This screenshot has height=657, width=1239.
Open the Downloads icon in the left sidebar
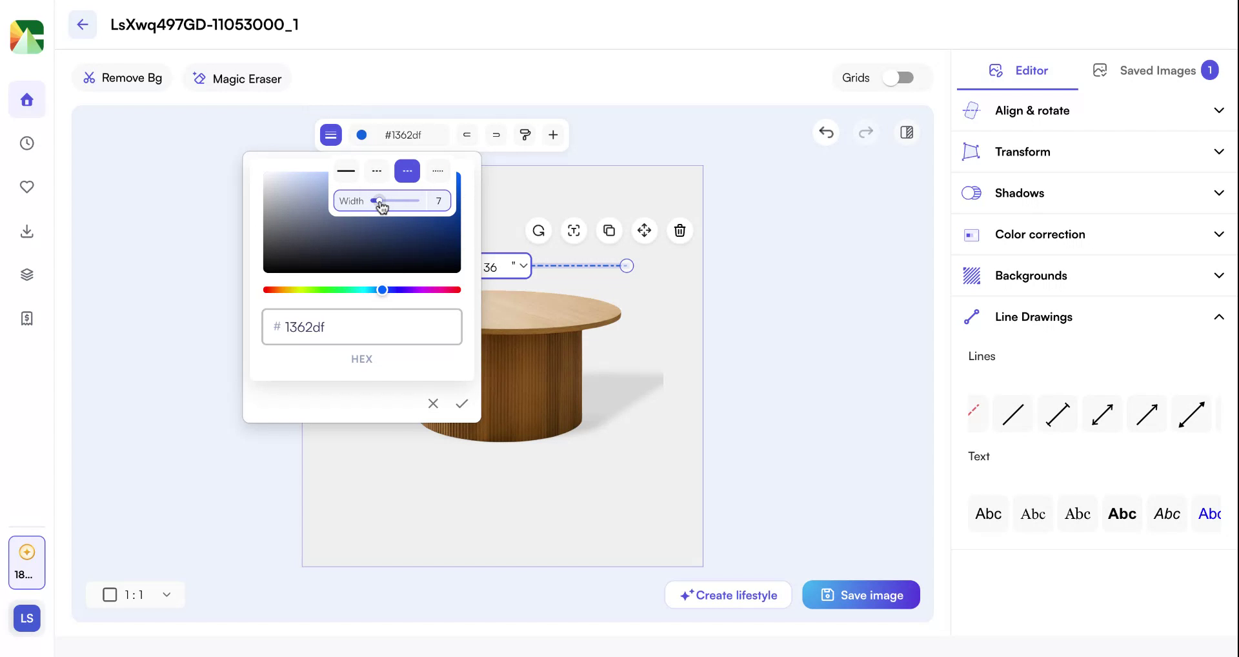(x=26, y=231)
